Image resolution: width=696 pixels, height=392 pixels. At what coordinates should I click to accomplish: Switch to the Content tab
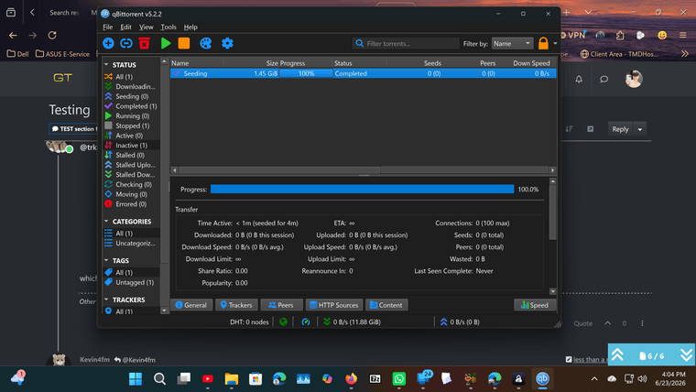386,305
